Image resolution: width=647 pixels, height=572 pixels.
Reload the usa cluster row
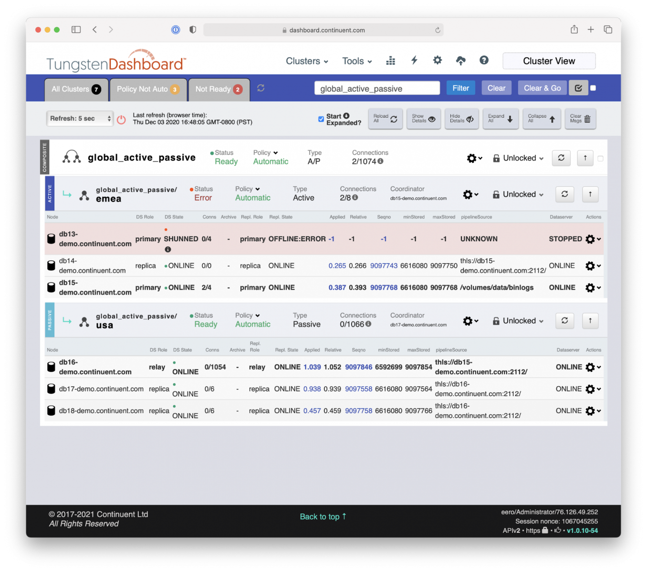[564, 321]
